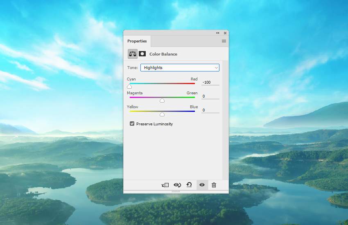
Task: Click the Tone label
Action: click(x=132, y=68)
